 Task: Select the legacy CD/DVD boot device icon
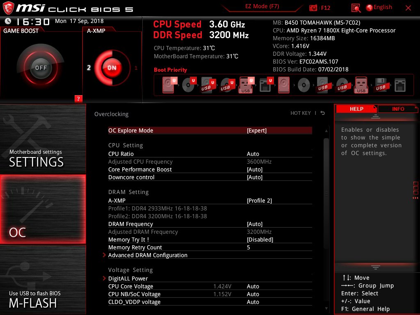(304, 85)
